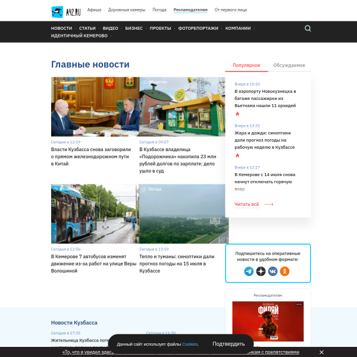The height and width of the screenshot is (357, 357).
Task: Open the Филяй concert ad banner
Action: (268, 321)
